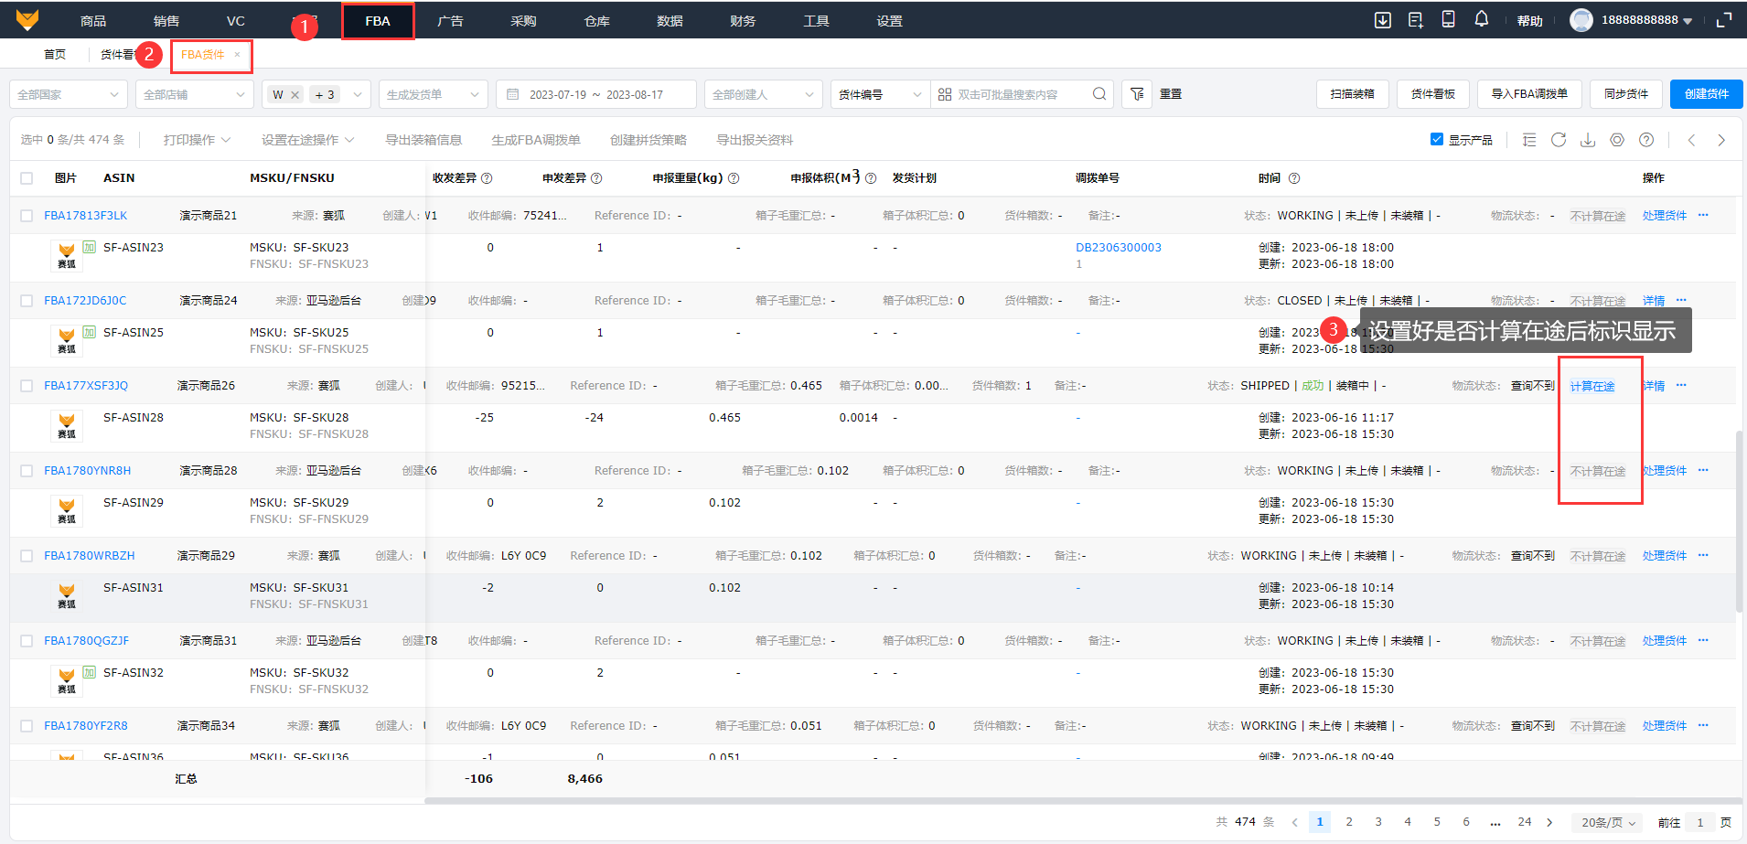
Task: Open the notification bell
Action: pyautogui.click(x=1481, y=20)
